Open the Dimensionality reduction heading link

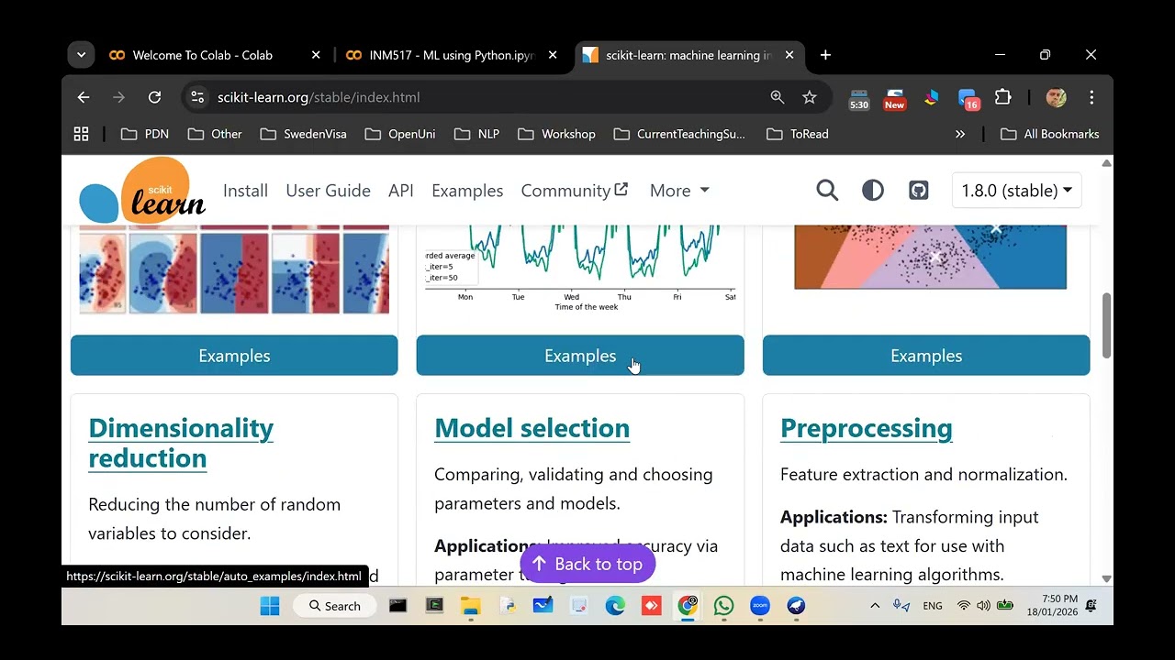181,443
